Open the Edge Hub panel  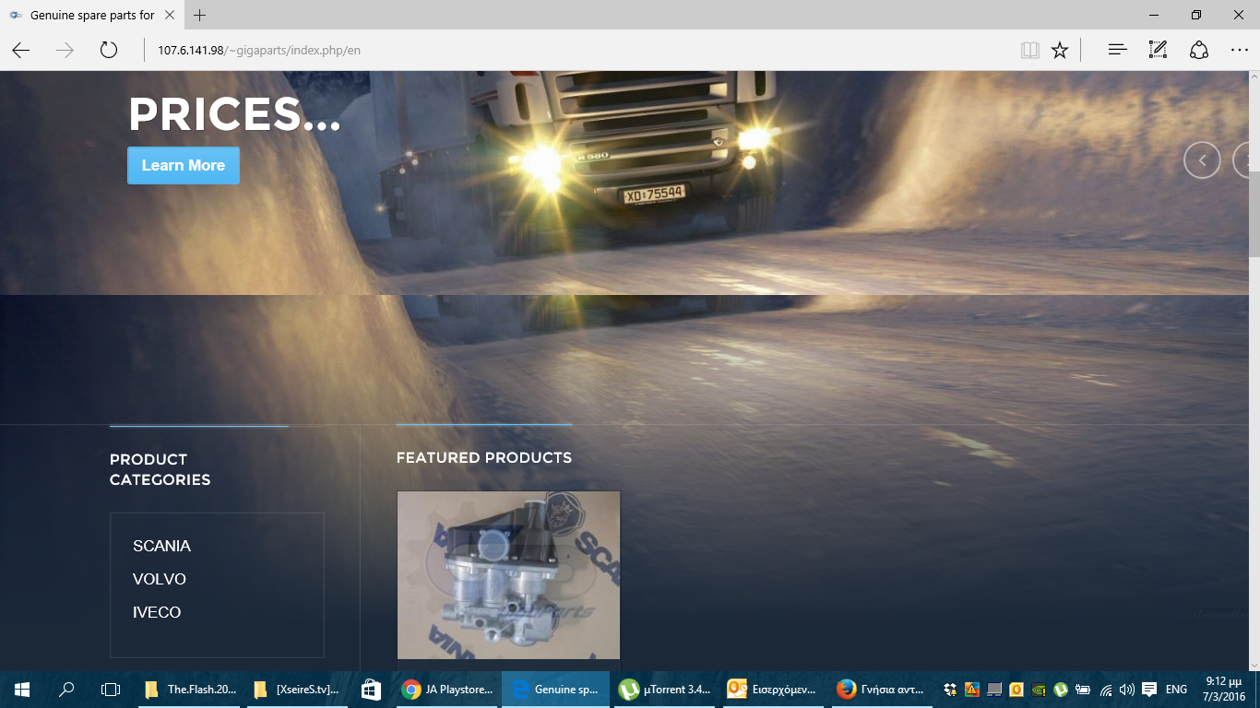(1117, 50)
